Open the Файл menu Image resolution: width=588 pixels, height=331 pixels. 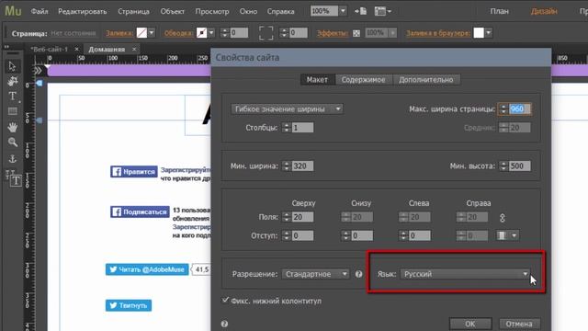[x=40, y=11]
